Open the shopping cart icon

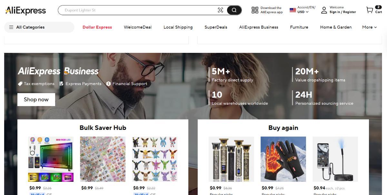click(370, 10)
